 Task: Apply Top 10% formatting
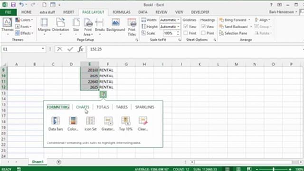(125, 123)
